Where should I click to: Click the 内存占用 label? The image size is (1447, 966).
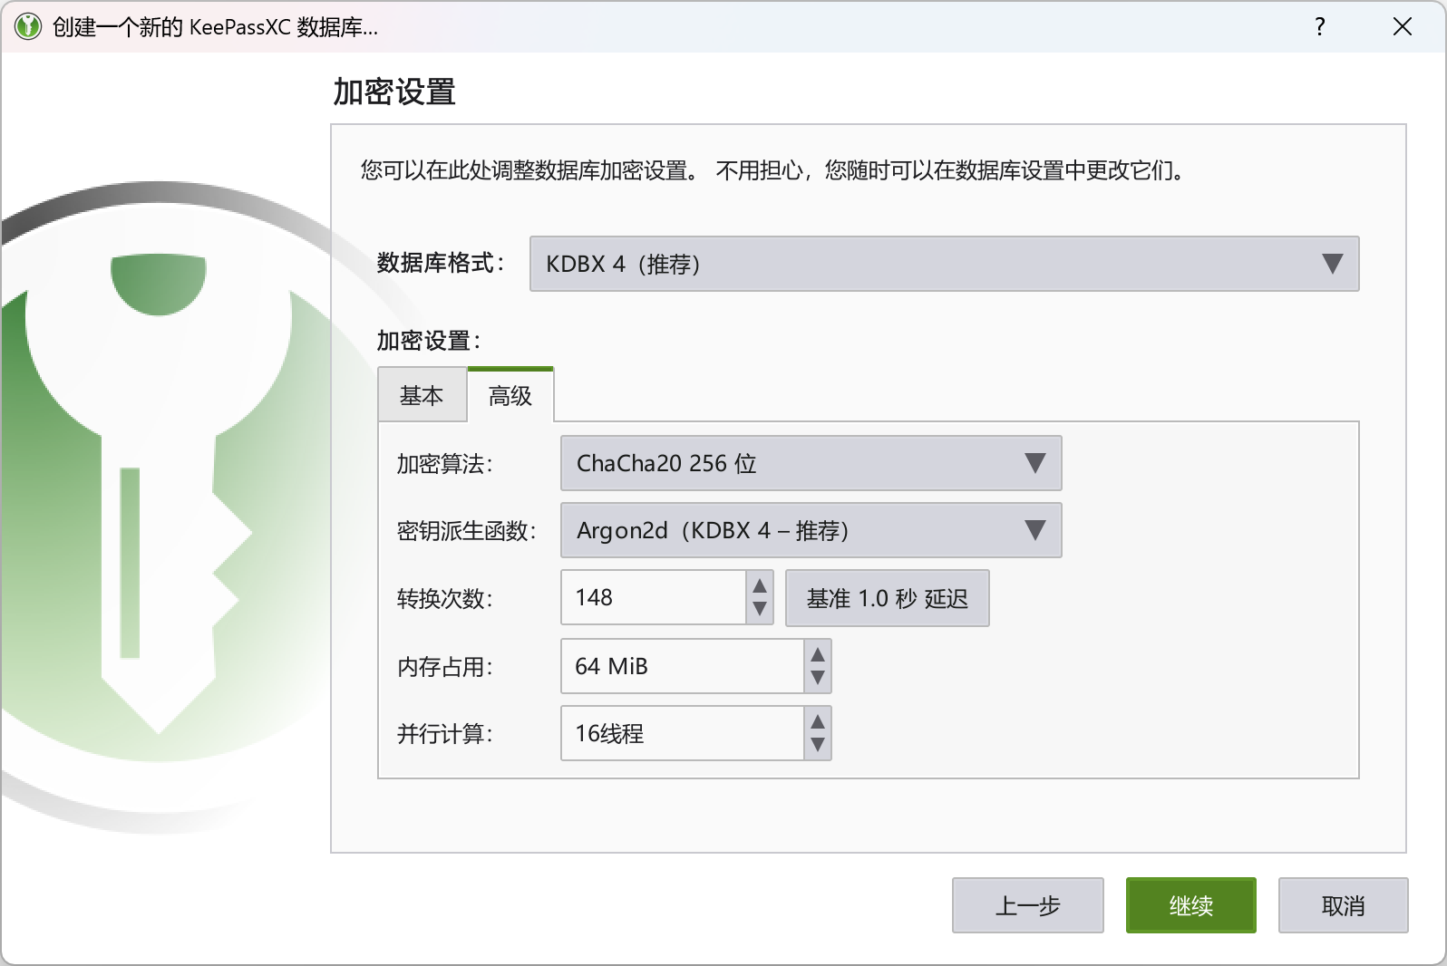444,667
